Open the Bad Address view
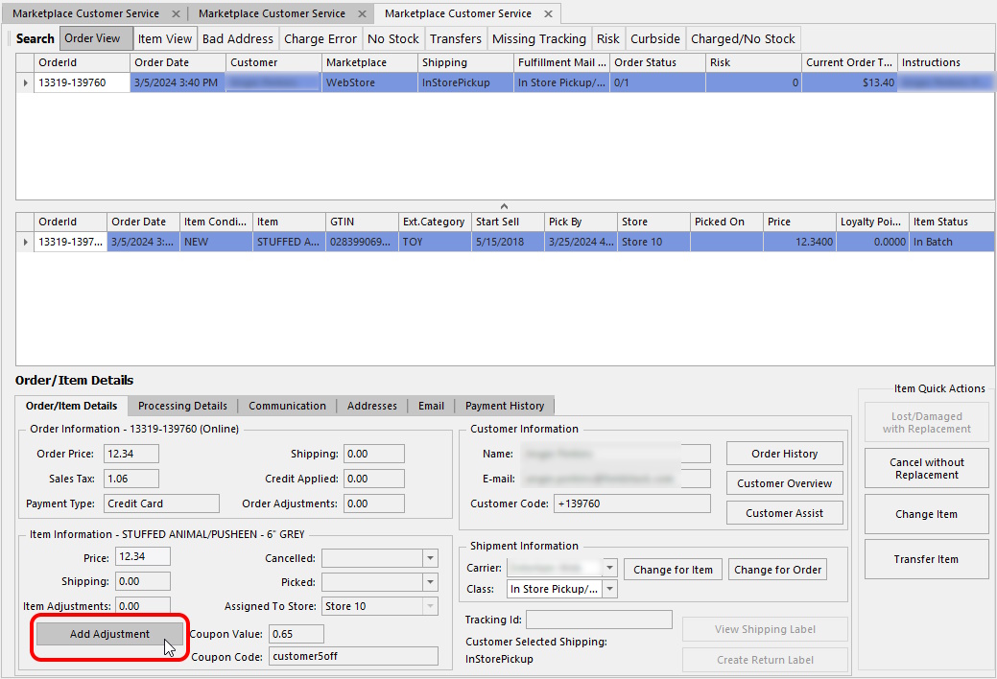The width and height of the screenshot is (997, 679). click(238, 38)
